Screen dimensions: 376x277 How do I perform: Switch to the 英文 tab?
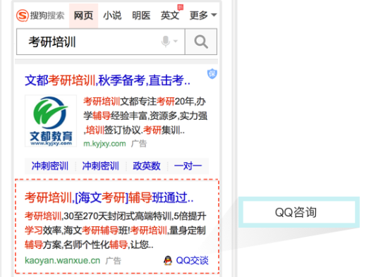point(170,16)
